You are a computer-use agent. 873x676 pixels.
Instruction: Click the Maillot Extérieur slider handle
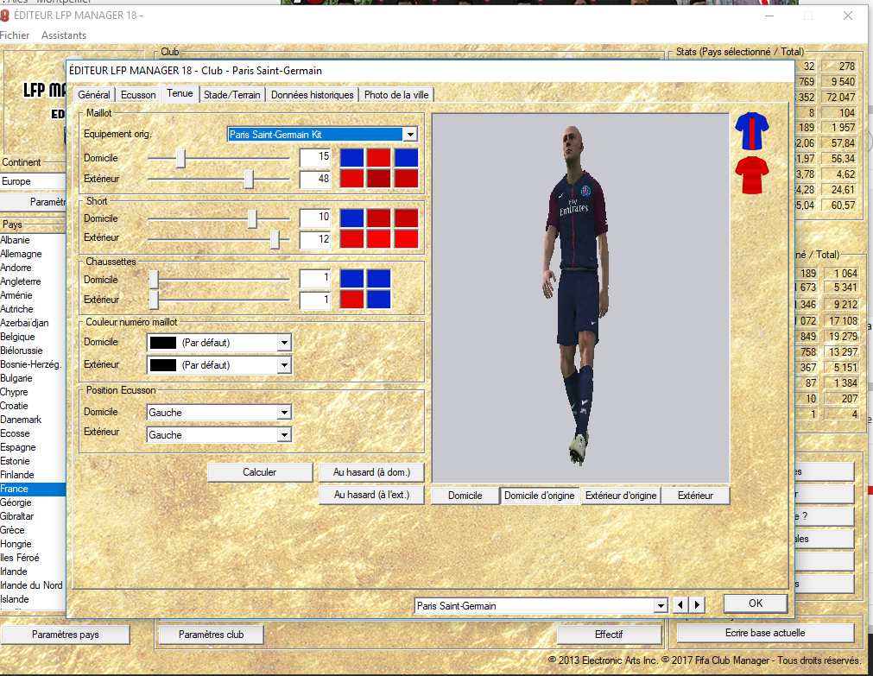tap(249, 180)
